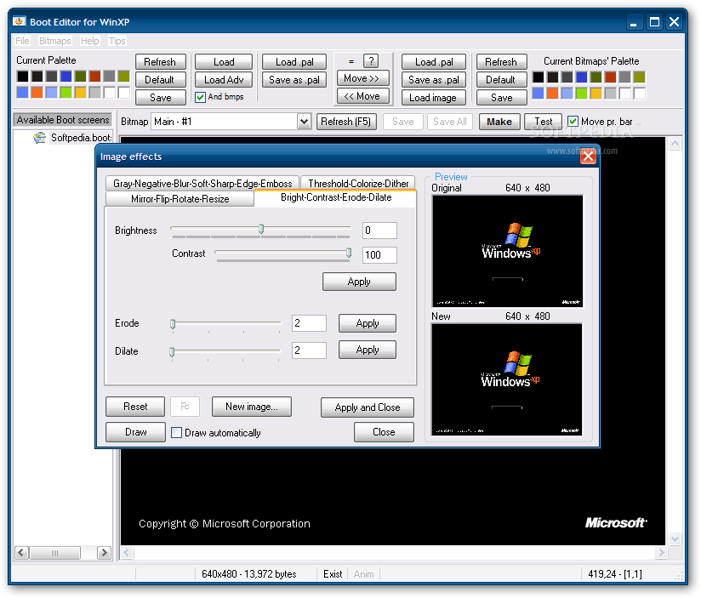Click the down arrow of image vertical scrollbar
This screenshot has height=598, width=701.
[x=675, y=538]
